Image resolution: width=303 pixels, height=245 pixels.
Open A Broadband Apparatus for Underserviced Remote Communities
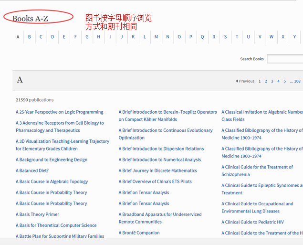[160, 218]
